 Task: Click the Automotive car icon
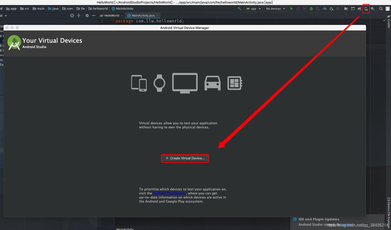(x=212, y=83)
